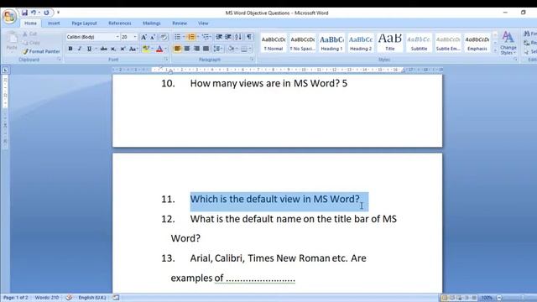Apply the Subtitle style
Viewport: 537px width, 302px height.
pos(419,43)
